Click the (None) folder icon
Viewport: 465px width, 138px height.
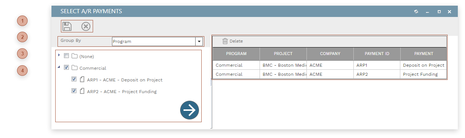(x=75, y=56)
